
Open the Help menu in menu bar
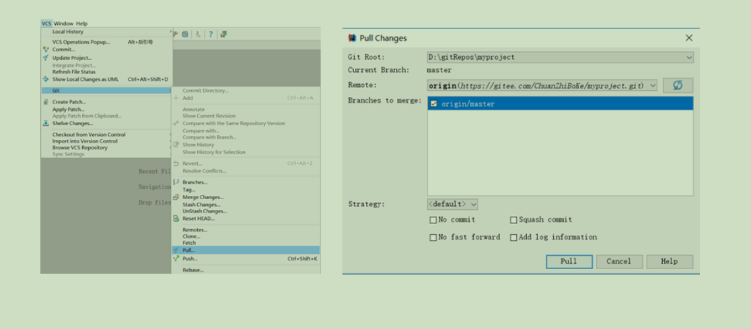[82, 24]
